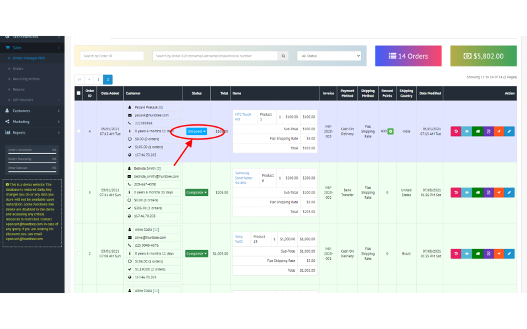Click the $5,802.00 total summary button
This screenshot has width=527, height=329.
coord(484,56)
